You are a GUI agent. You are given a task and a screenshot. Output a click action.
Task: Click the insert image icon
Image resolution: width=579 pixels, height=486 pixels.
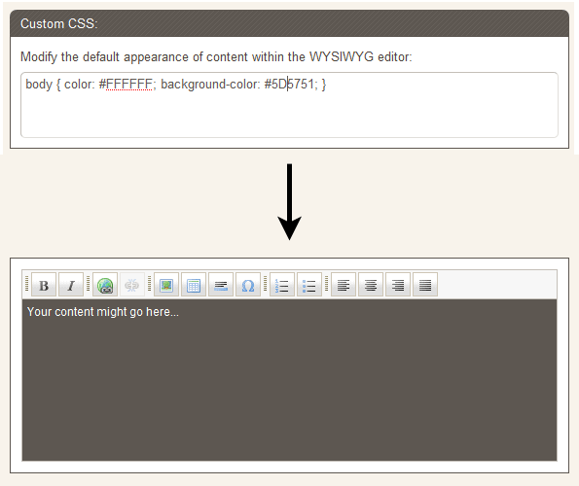(166, 285)
